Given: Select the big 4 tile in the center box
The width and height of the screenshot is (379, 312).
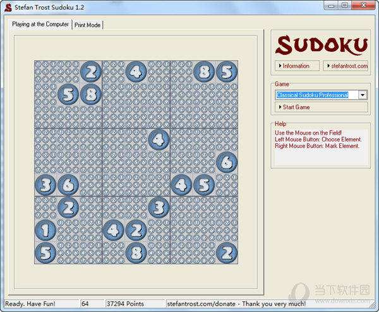Looking at the screenshot, I should click(x=159, y=140).
